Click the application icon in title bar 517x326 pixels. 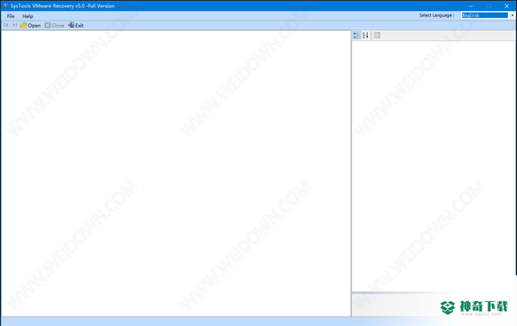coord(5,6)
